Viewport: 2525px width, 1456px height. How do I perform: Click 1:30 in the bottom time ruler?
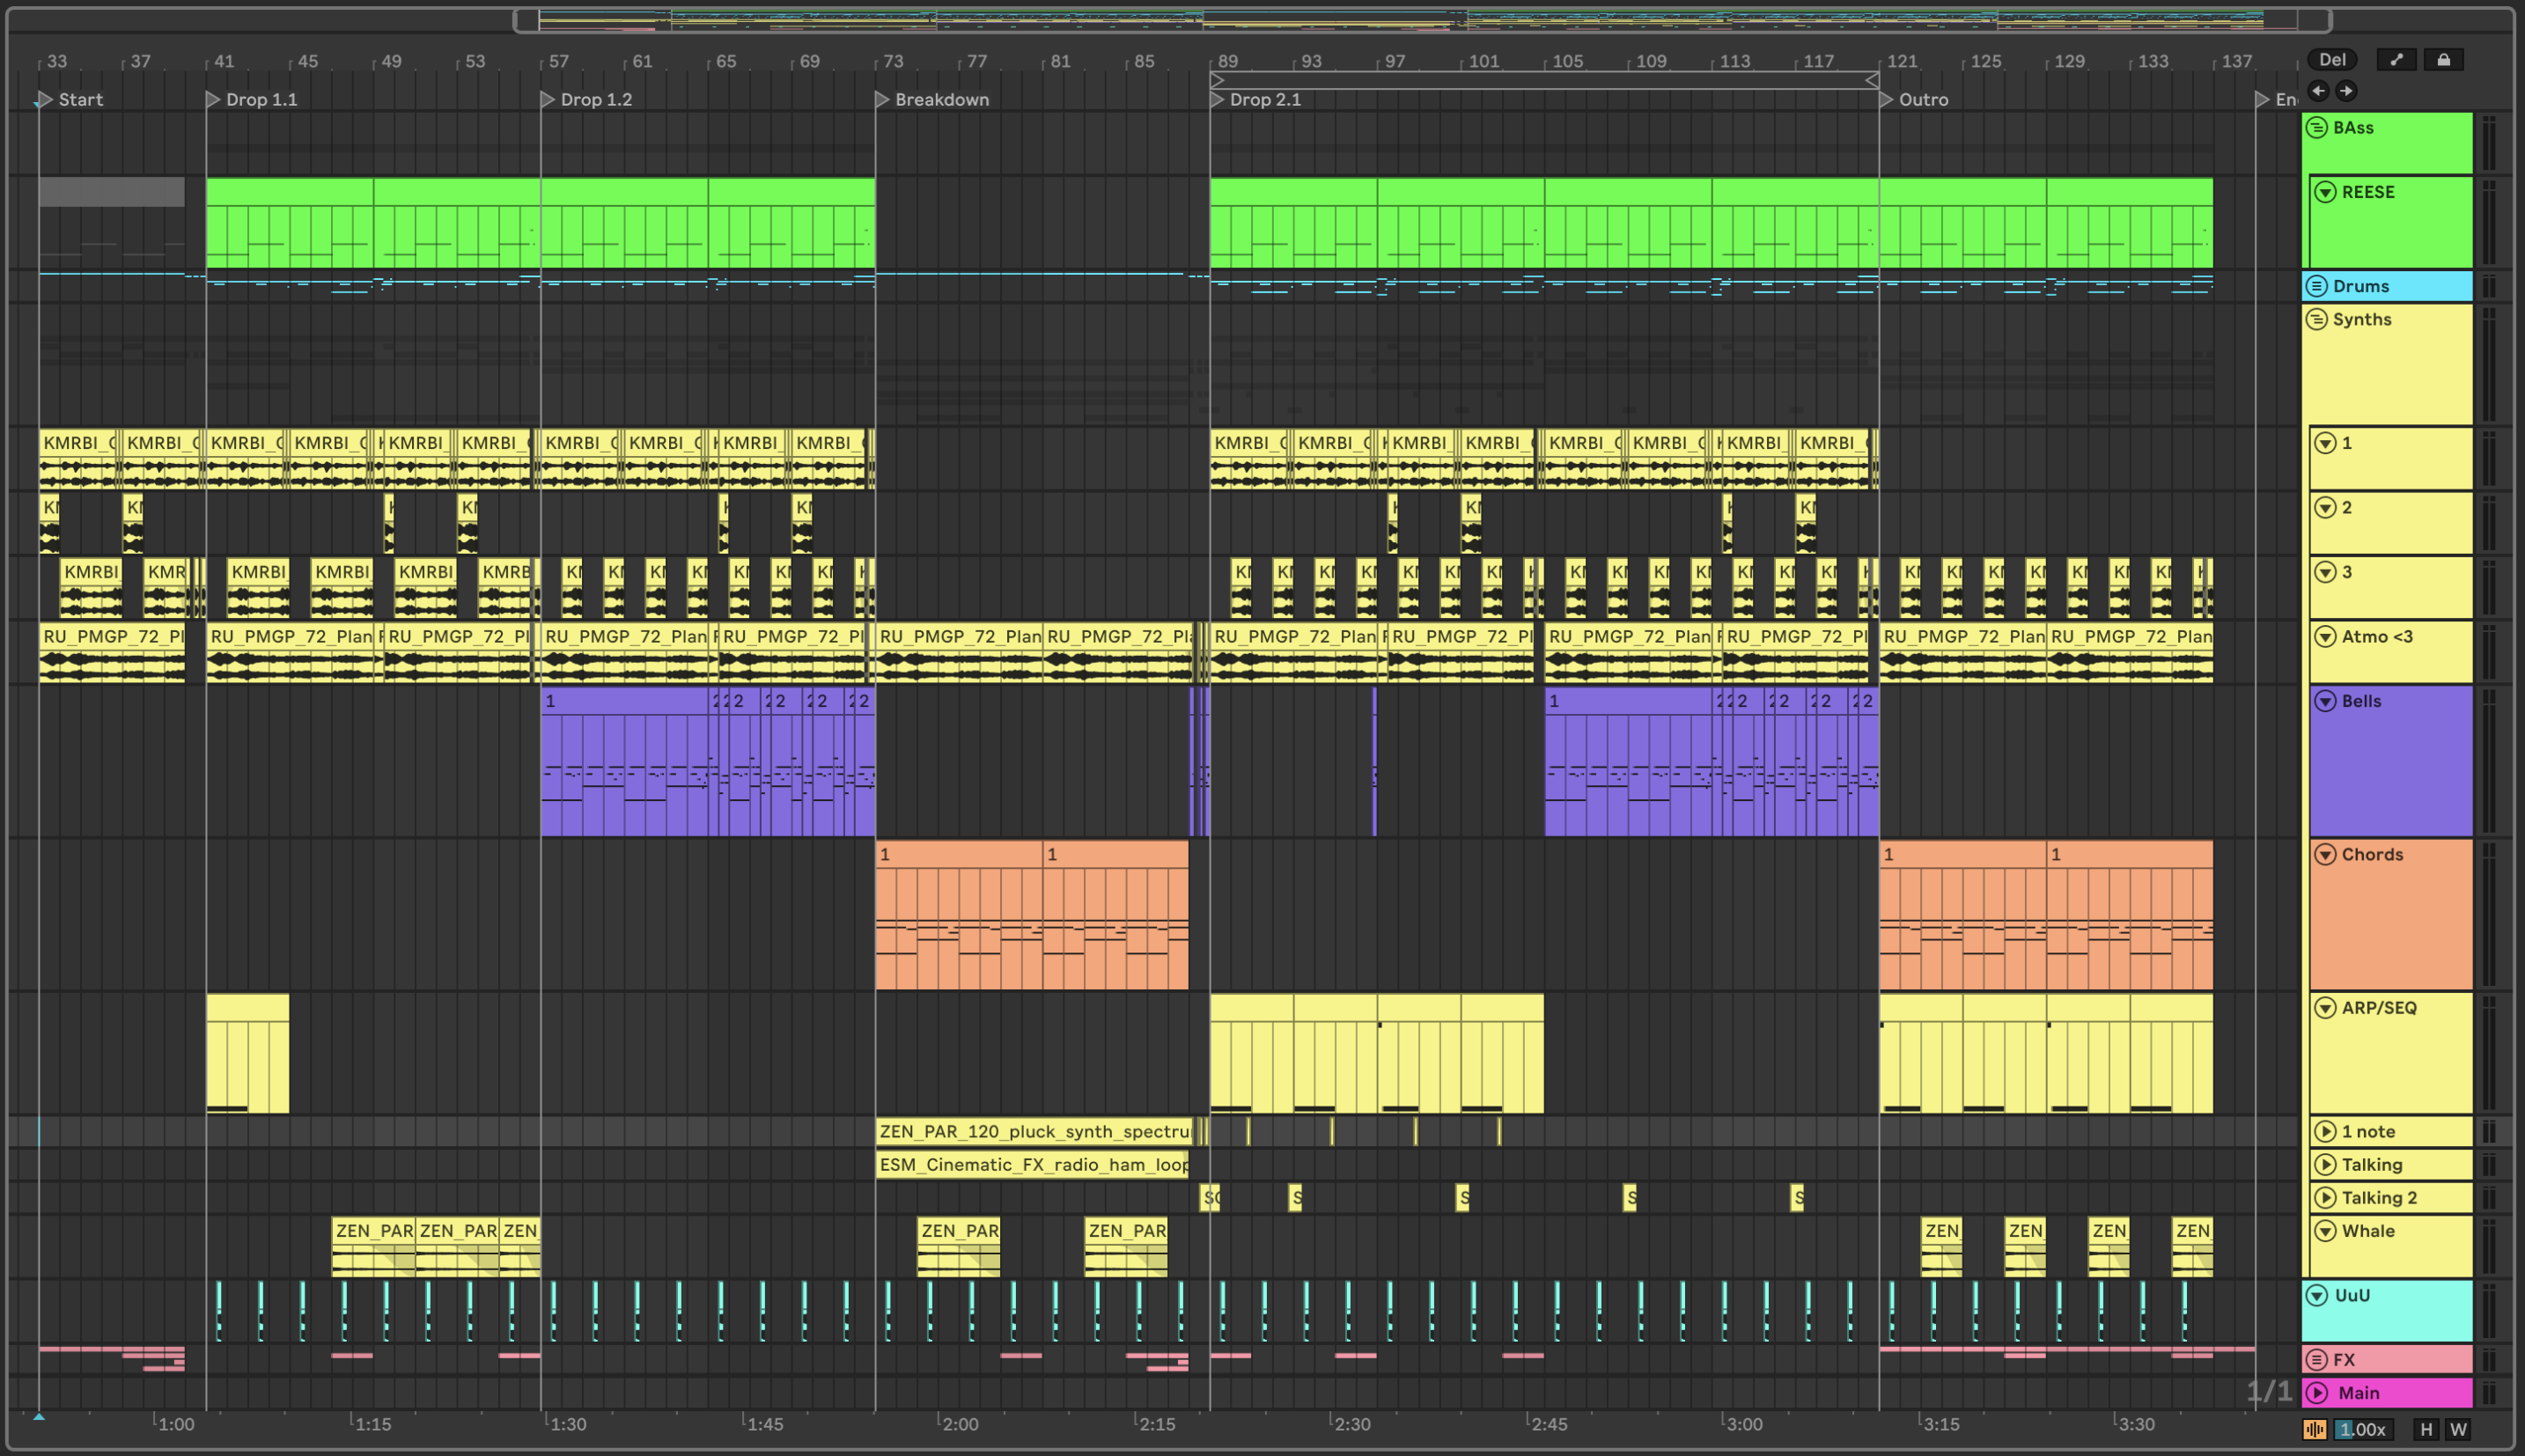tap(567, 1424)
